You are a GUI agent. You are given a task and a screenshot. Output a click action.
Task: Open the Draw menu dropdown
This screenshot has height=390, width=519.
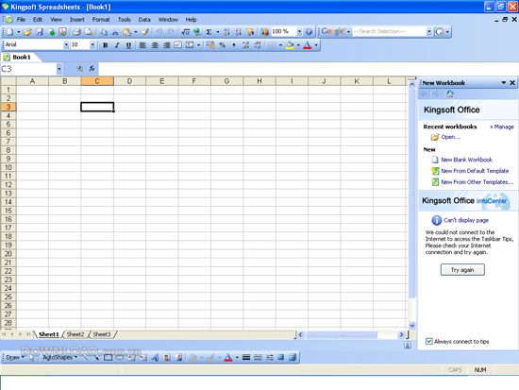15,358
